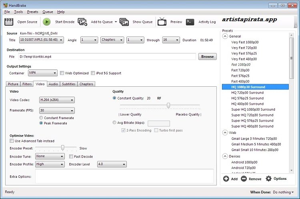
Task: Click the Add preset plus icon
Action: [x=226, y=179]
